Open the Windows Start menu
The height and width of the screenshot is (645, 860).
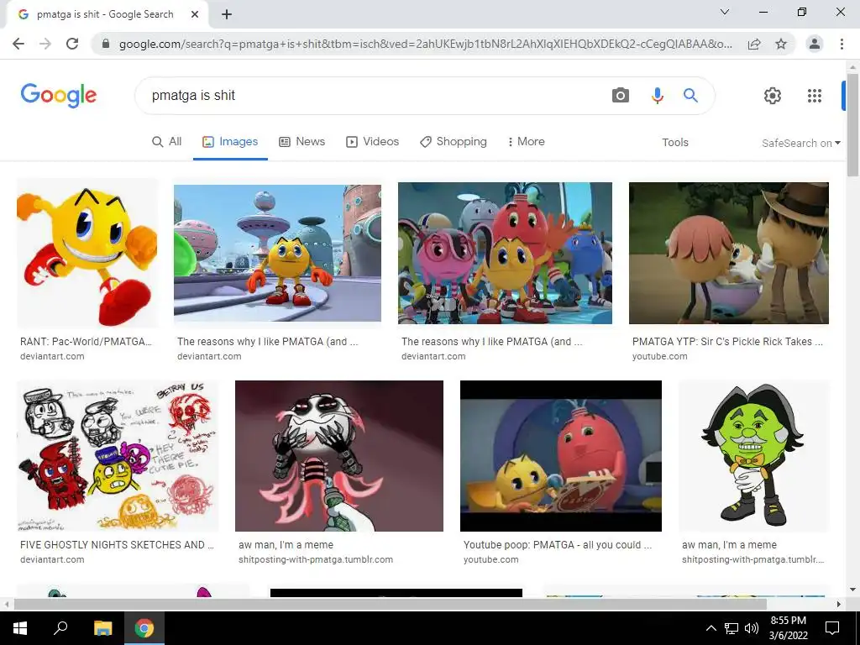(x=20, y=628)
